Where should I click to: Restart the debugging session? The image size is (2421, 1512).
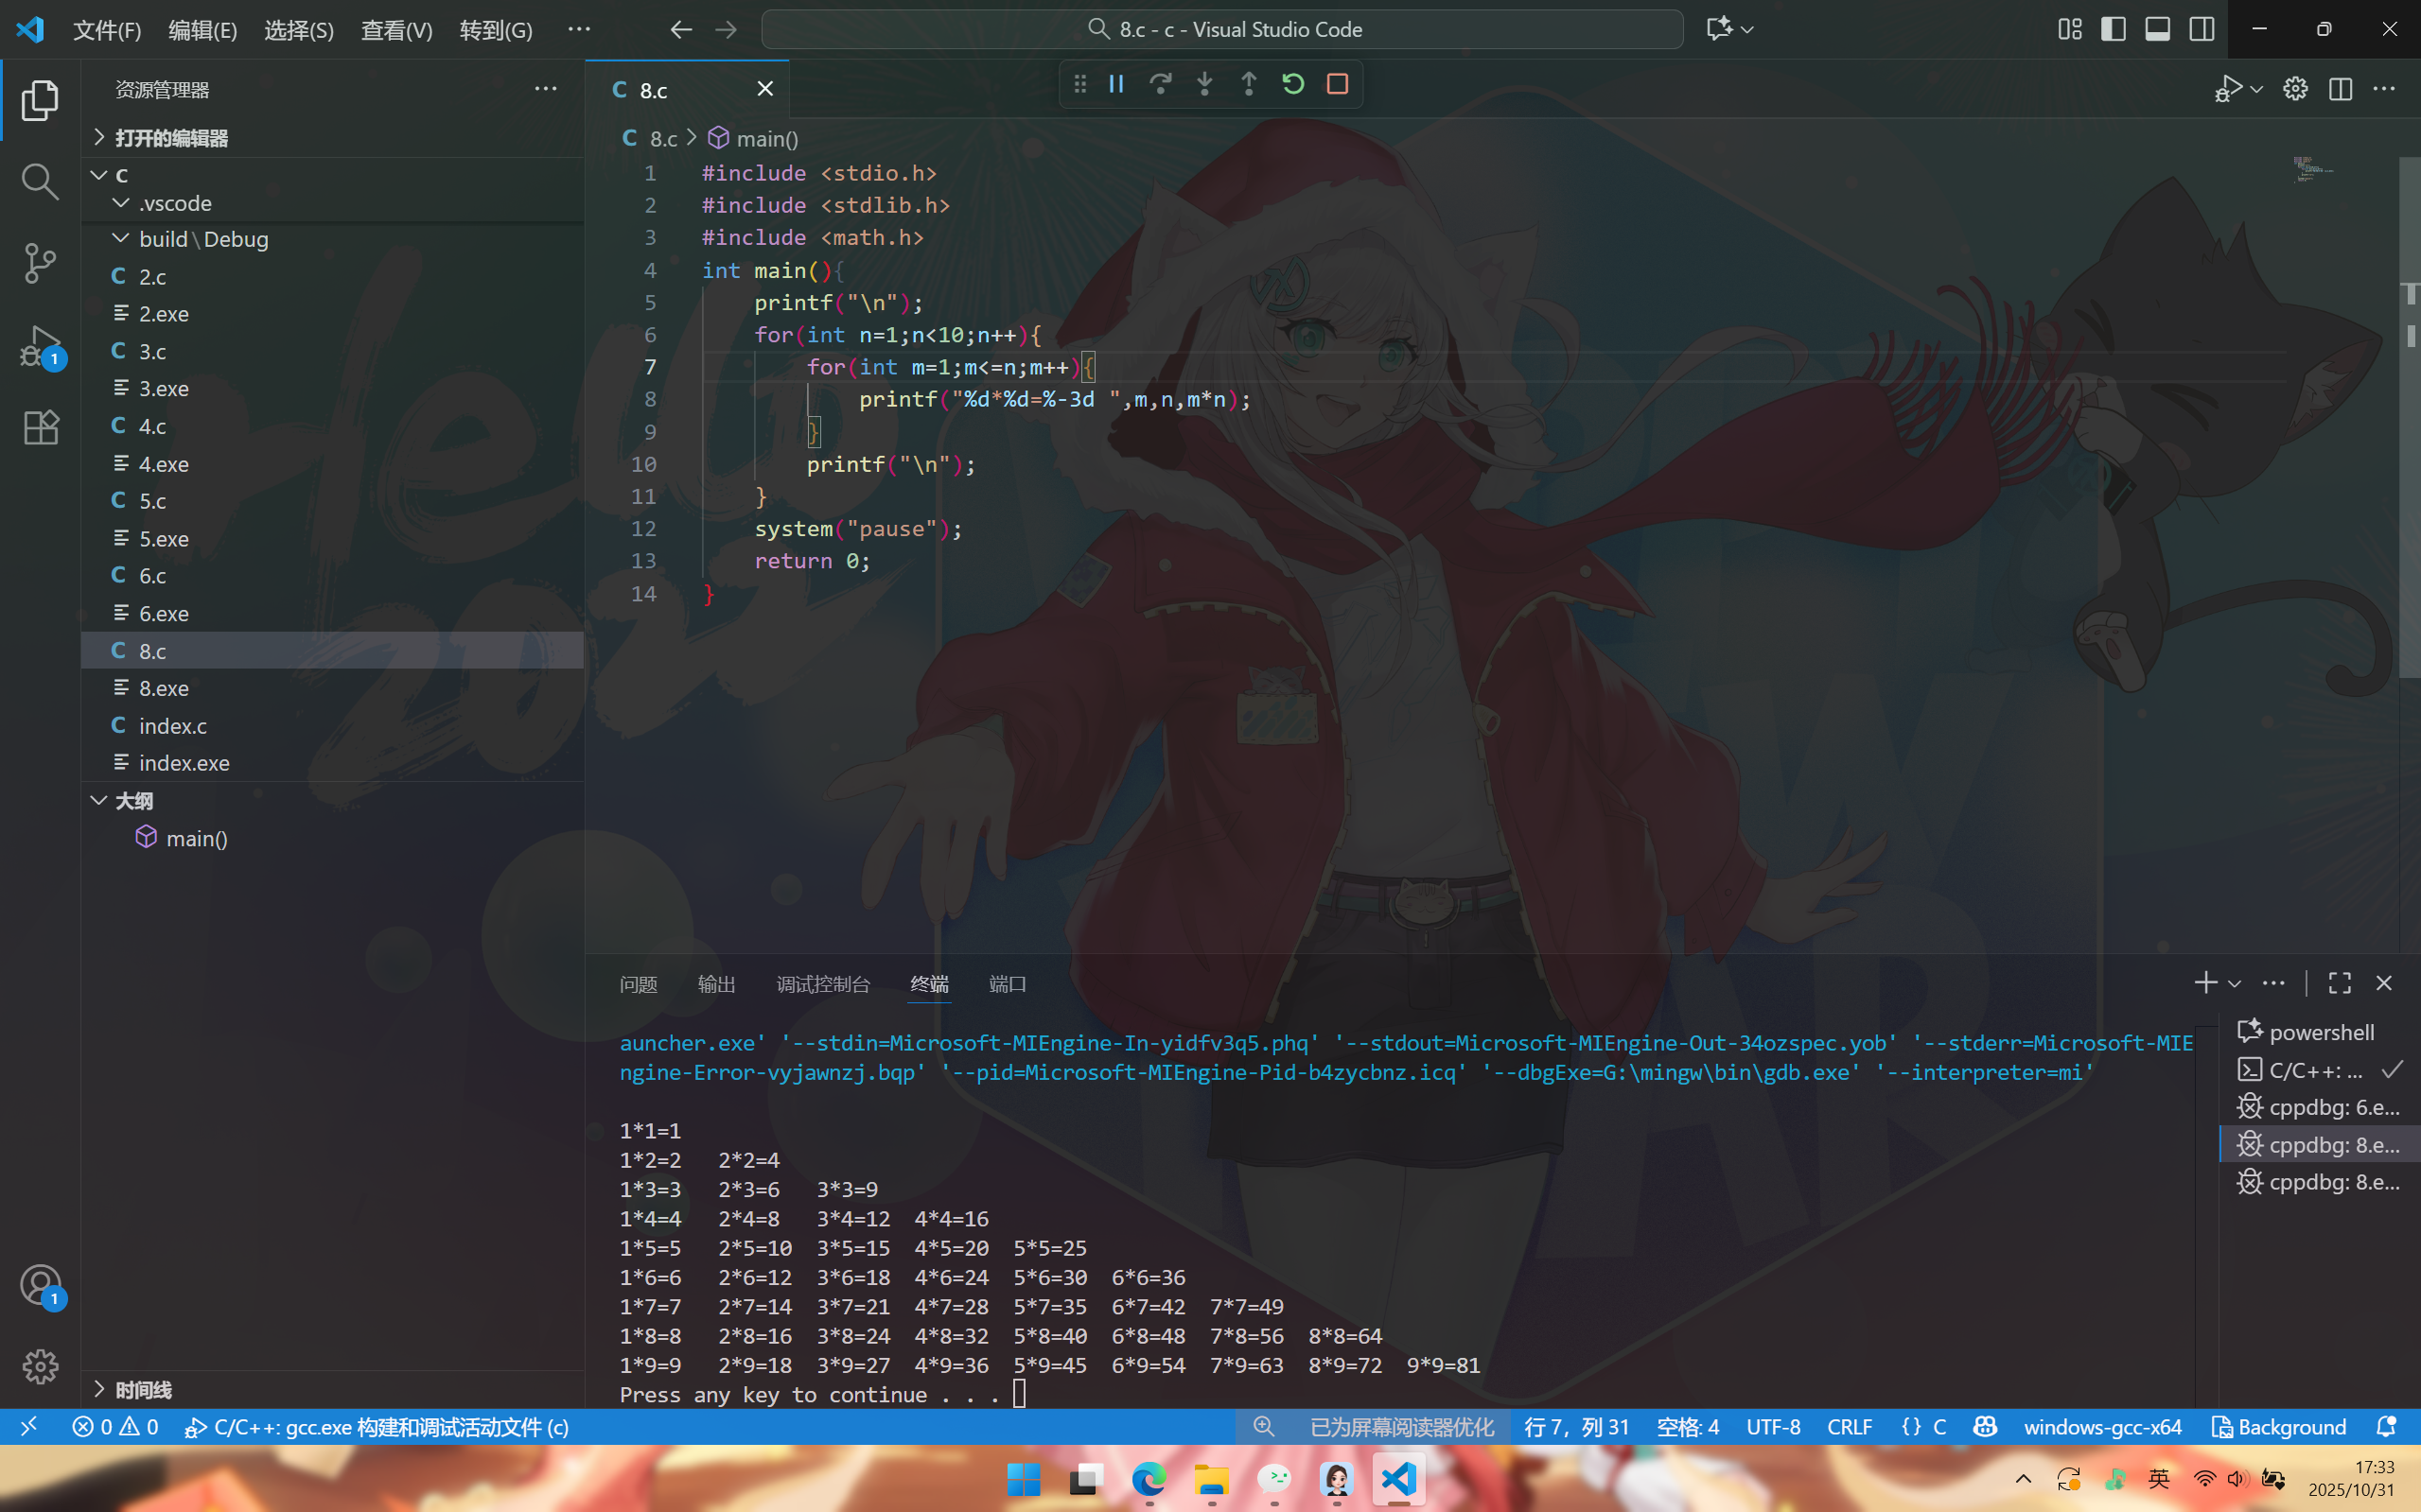[1292, 84]
